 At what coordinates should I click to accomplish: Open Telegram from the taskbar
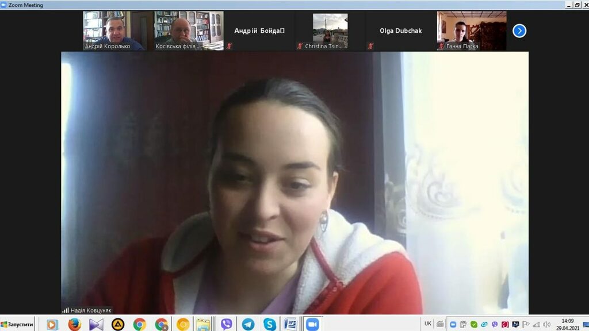pos(248,324)
